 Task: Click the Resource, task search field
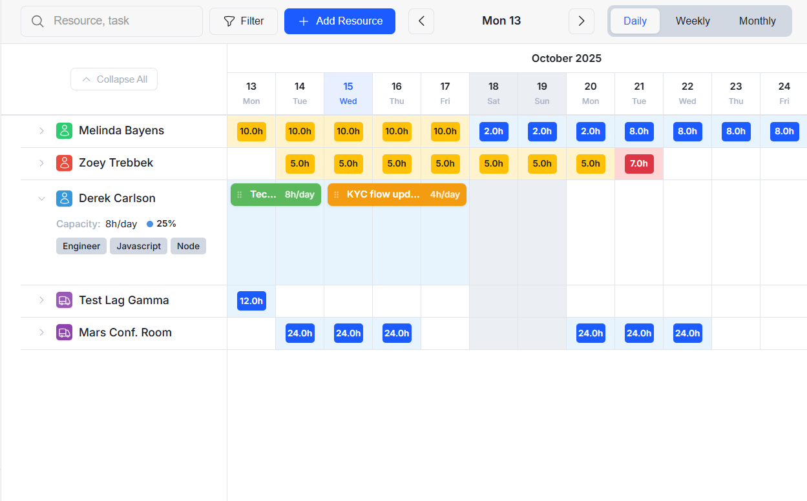[x=116, y=21]
